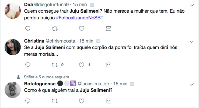The height and width of the screenshot is (108, 199).
Task: Expand options chevron on Christina's tweet
Action: point(192,41)
